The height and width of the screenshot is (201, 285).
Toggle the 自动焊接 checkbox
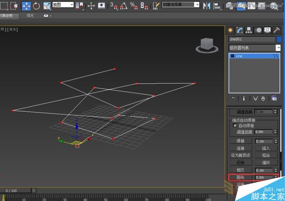[235, 125]
